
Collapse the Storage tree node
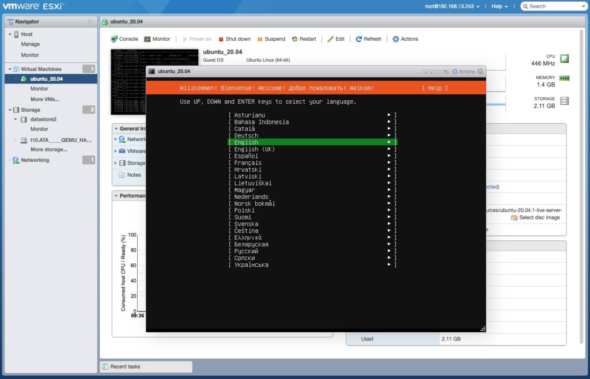pyautogui.click(x=10, y=110)
